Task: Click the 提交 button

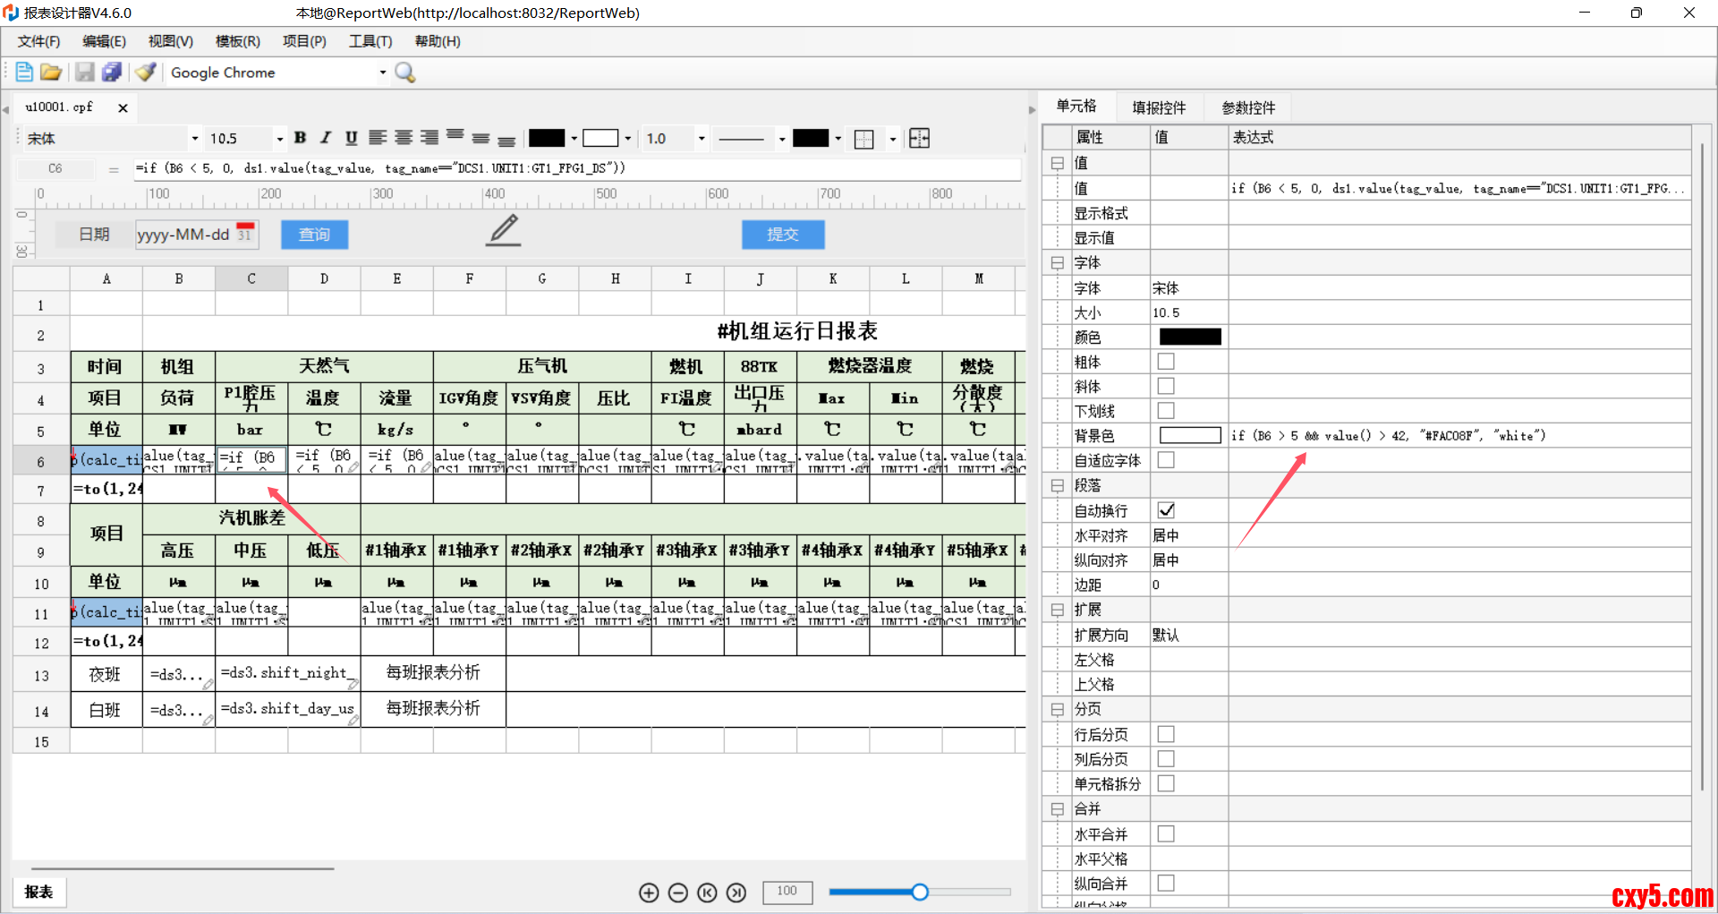Action: (x=782, y=235)
